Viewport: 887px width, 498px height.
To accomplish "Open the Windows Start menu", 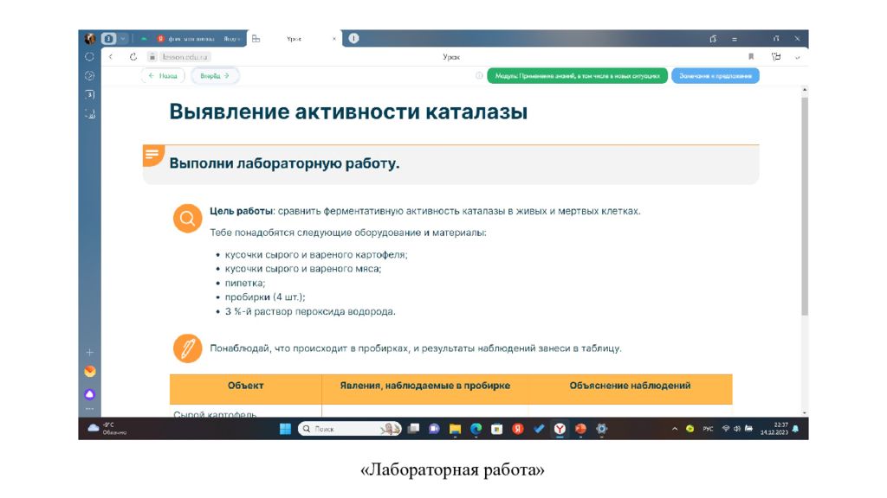I will click(285, 429).
